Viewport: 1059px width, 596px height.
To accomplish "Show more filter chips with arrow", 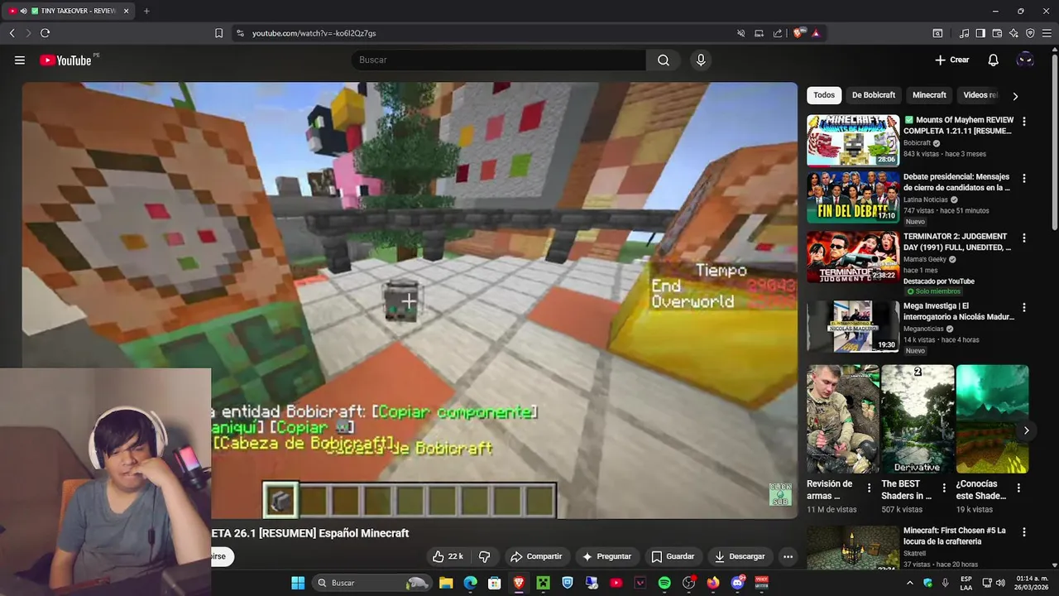I will click(x=1015, y=96).
